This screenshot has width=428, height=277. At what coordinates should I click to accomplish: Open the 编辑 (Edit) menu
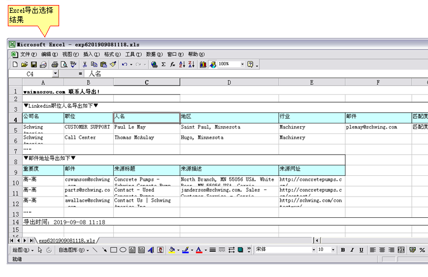click(50, 54)
